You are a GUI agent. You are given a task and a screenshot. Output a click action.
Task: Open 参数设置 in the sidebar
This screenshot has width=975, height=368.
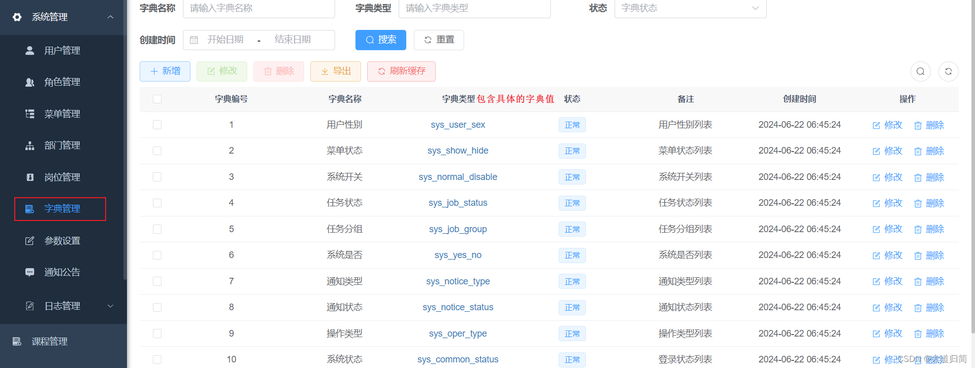click(x=62, y=240)
